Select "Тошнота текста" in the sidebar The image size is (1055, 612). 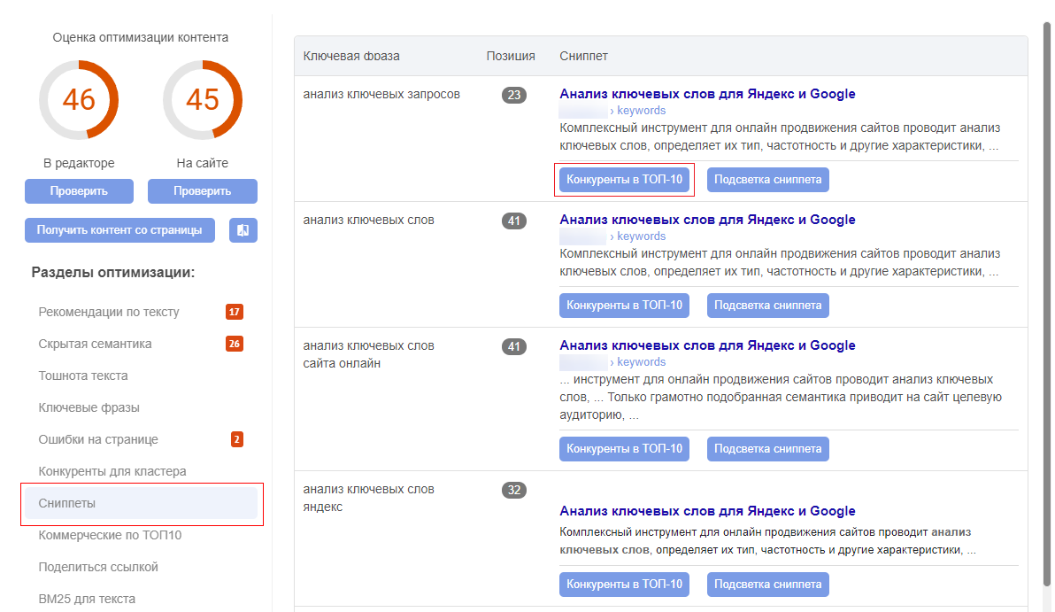pos(83,376)
